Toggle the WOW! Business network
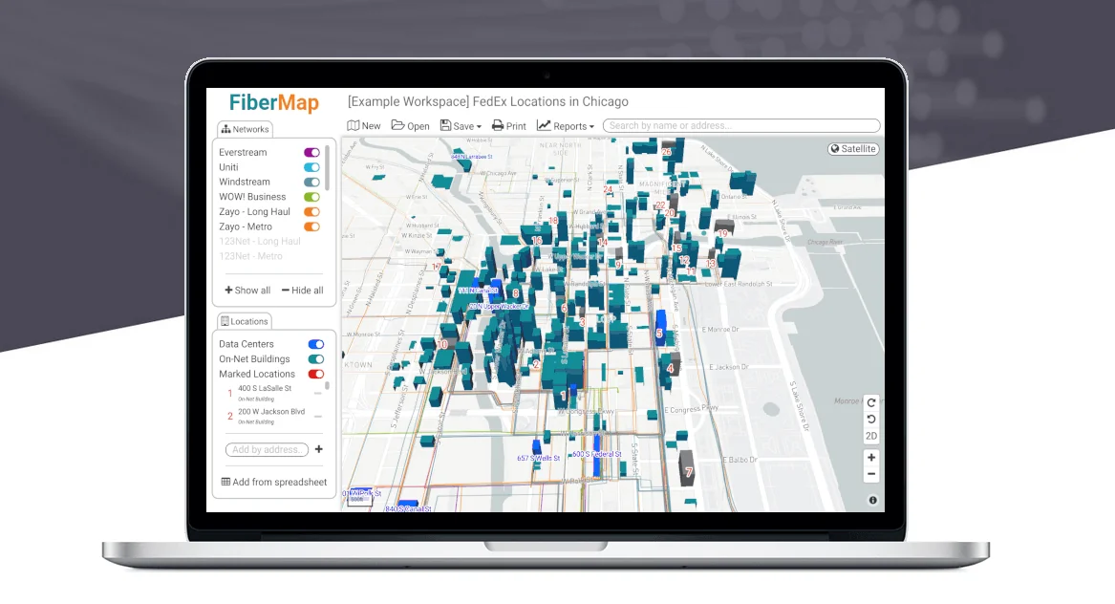Image resolution: width=1115 pixels, height=604 pixels. [x=311, y=197]
